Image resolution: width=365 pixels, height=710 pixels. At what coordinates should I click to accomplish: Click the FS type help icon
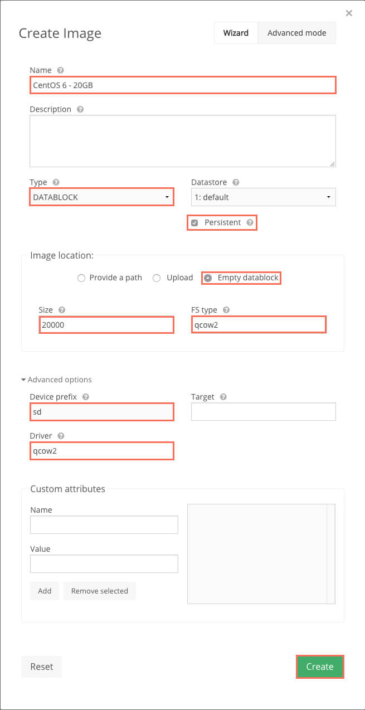tap(226, 310)
